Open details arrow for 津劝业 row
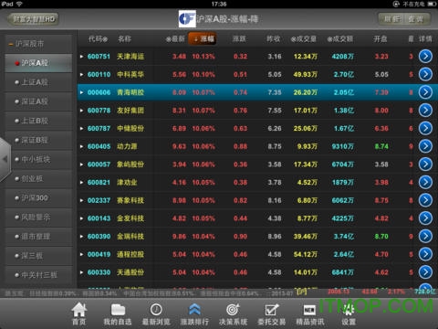The height and width of the screenshot is (329, 438). 425,182
